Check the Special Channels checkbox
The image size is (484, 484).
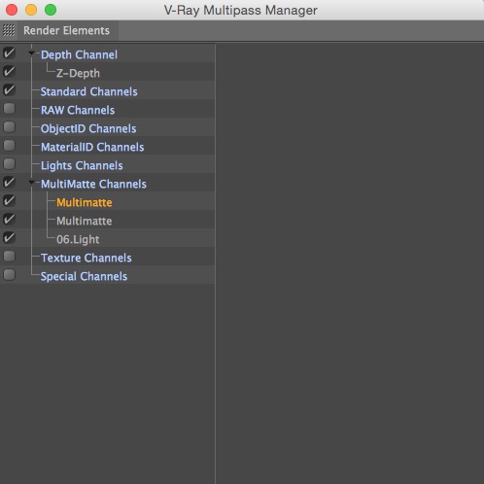pyautogui.click(x=9, y=274)
